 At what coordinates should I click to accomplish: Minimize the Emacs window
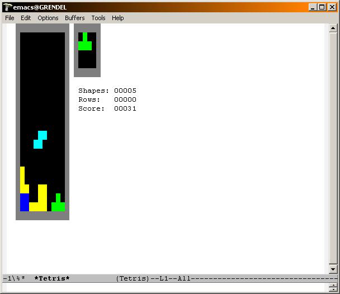313,7
